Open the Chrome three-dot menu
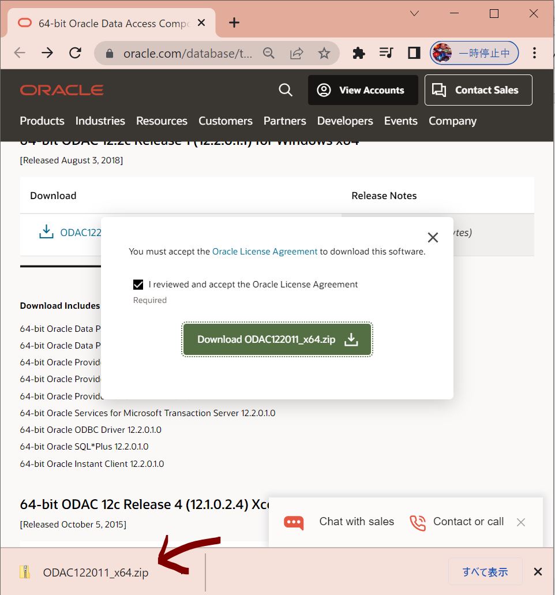Image resolution: width=555 pixels, height=595 pixels. point(534,53)
